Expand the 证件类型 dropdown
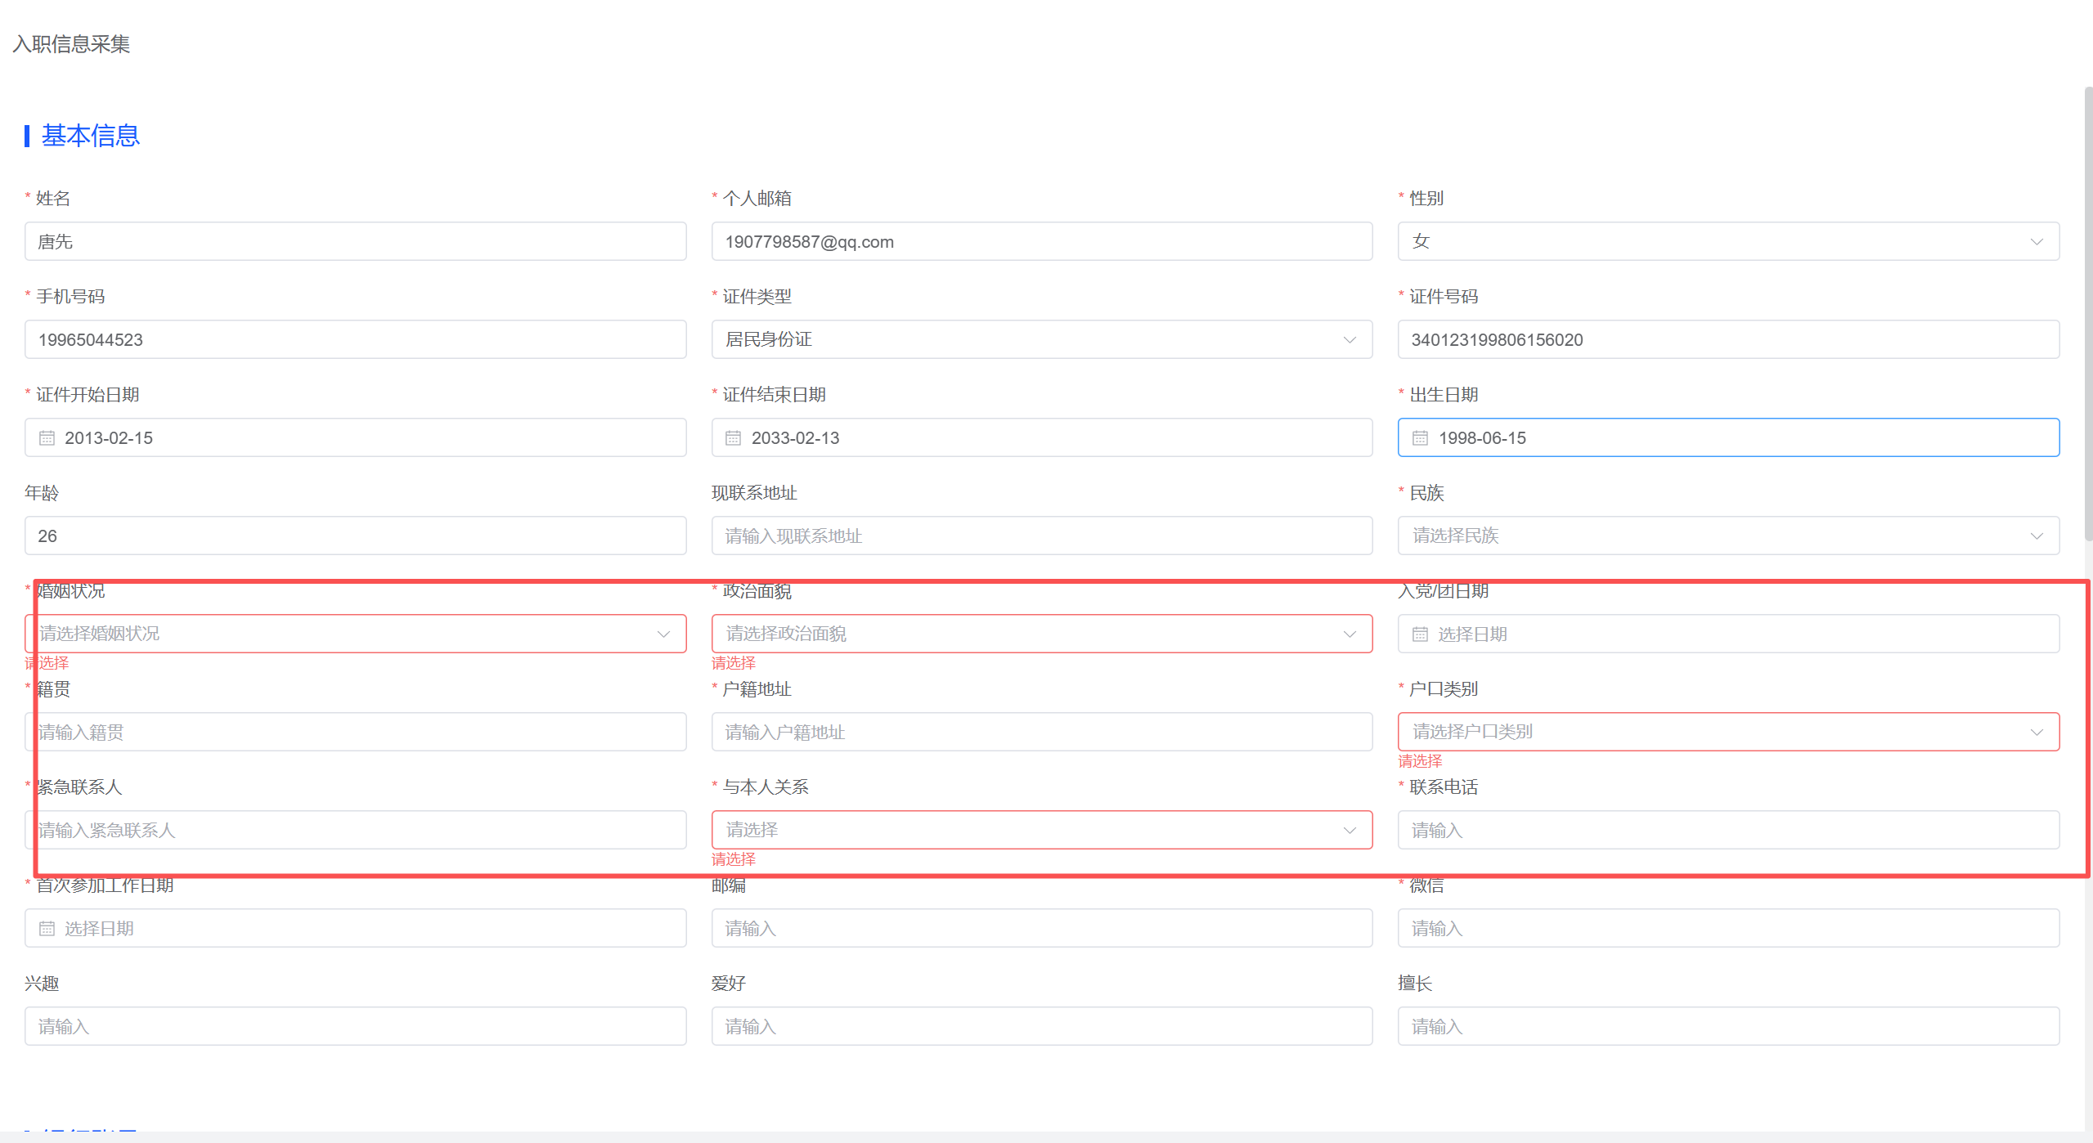The width and height of the screenshot is (2093, 1143). 1041,339
